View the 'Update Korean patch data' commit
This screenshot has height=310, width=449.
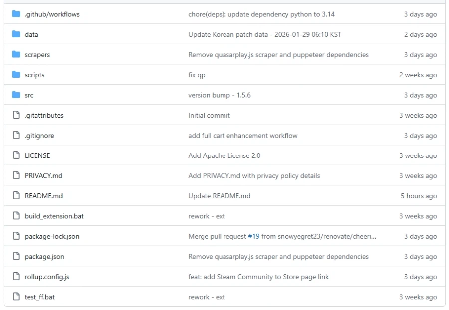click(264, 34)
